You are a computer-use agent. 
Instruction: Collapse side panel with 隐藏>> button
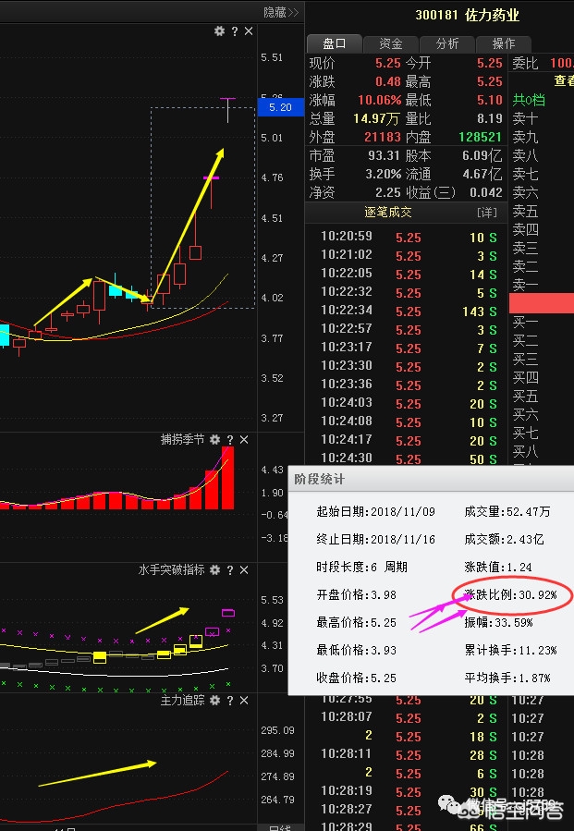point(280,12)
